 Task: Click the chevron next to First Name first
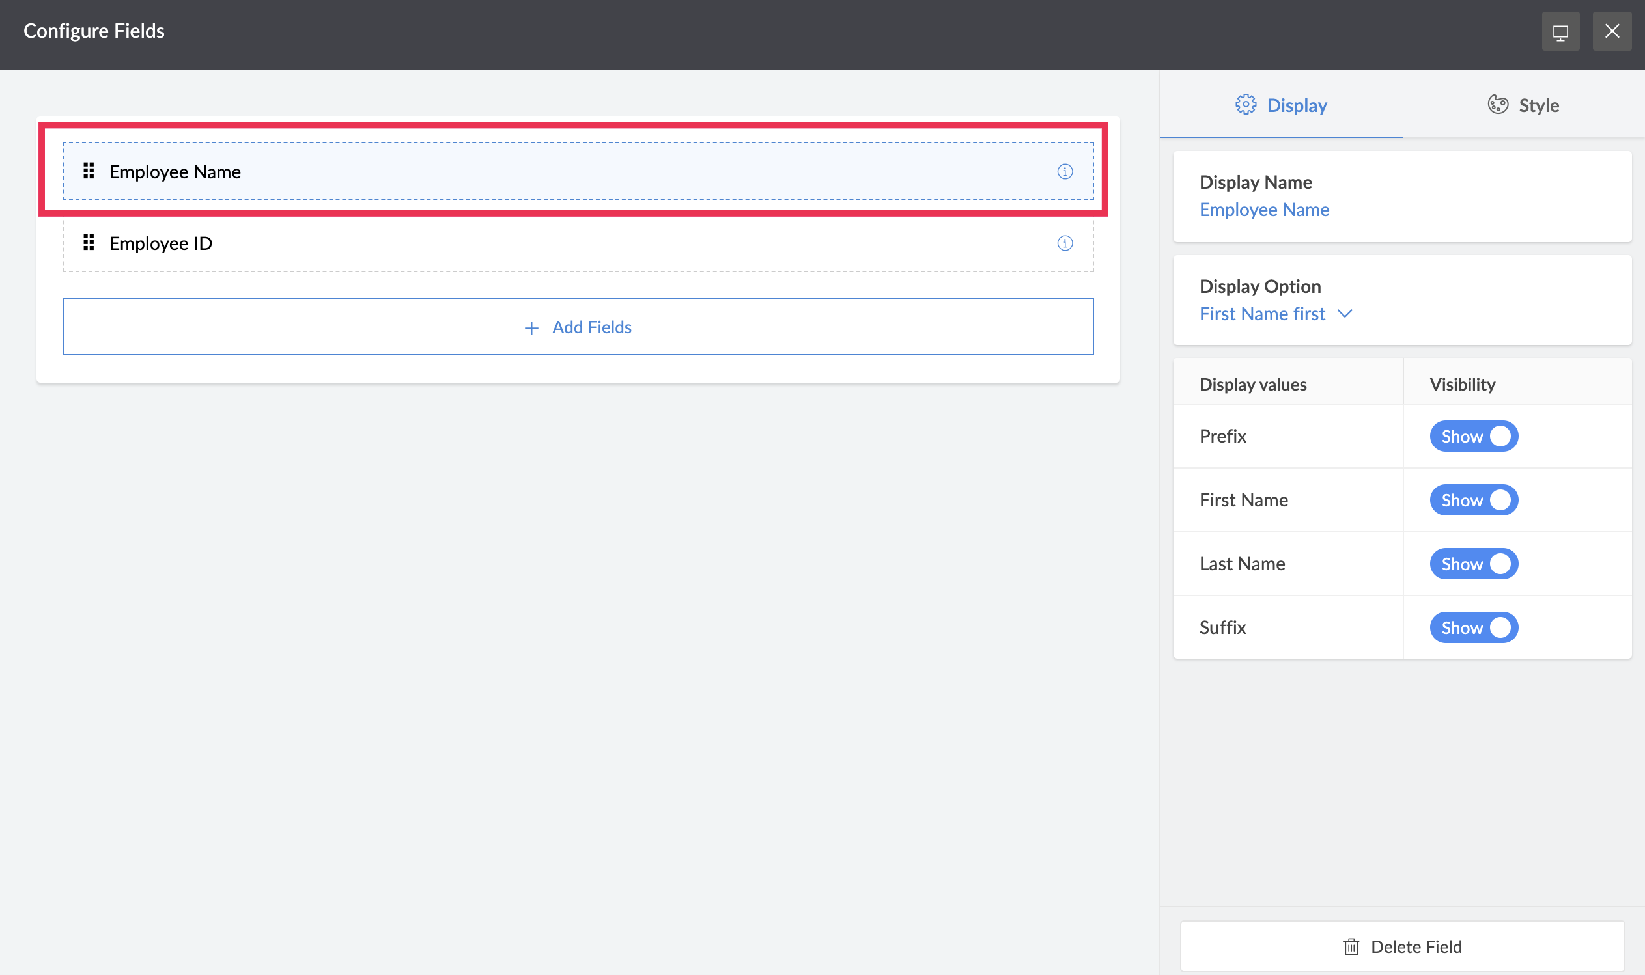(x=1345, y=314)
